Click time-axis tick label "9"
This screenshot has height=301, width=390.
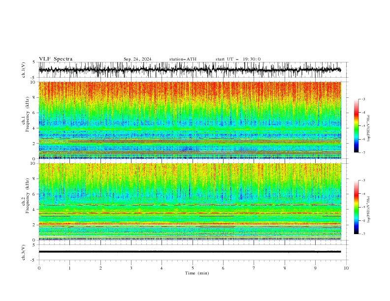click(315, 268)
